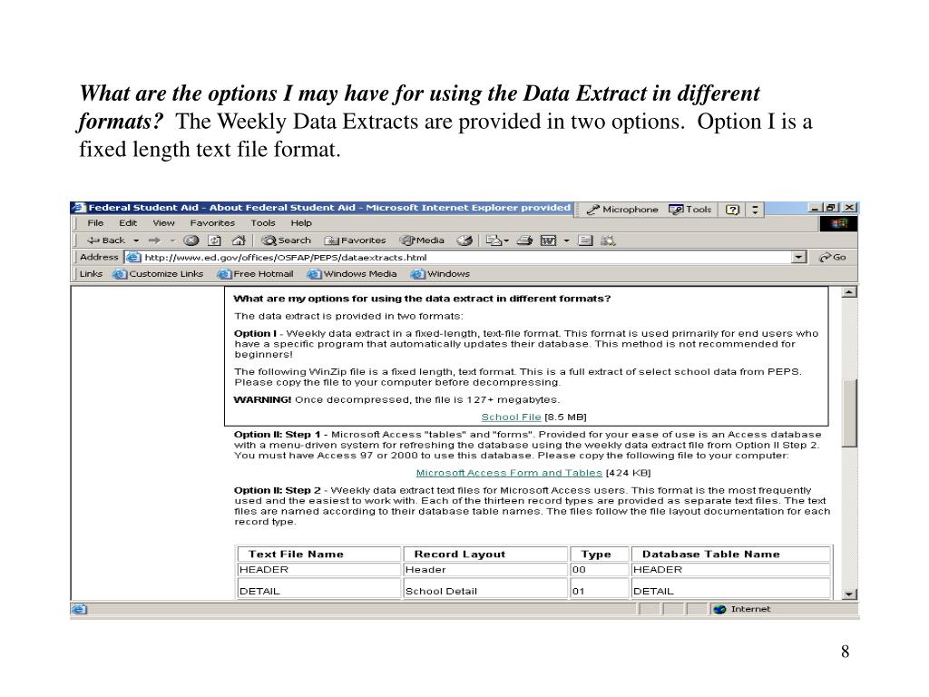Click the 'Database Table Name' column header
The width and height of the screenshot is (929, 697).
(730, 555)
